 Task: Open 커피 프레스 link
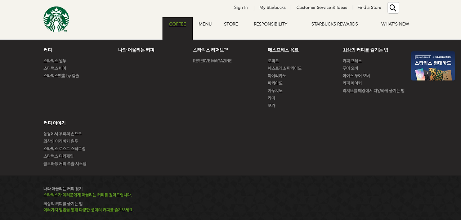click(352, 61)
